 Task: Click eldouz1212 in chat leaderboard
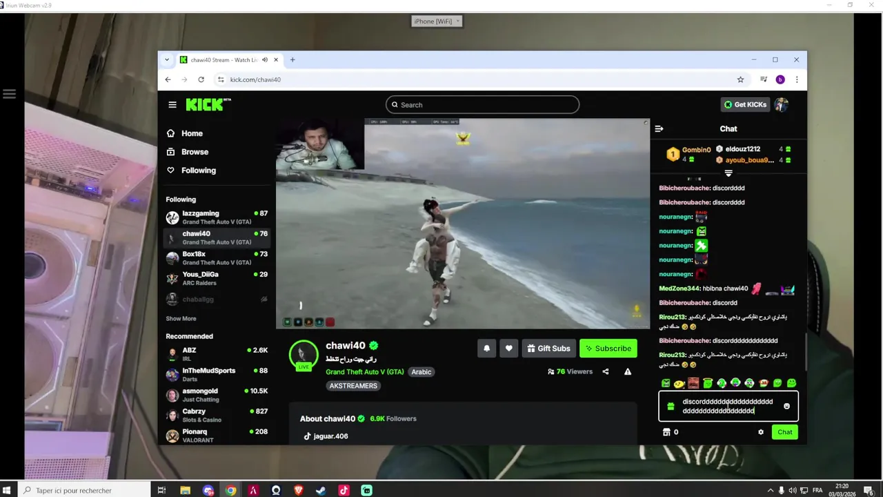[743, 149]
